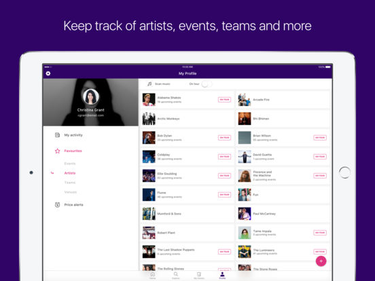375x281 pixels.
Task: Open the Venues favourites sub-item
Action: pos(71,192)
